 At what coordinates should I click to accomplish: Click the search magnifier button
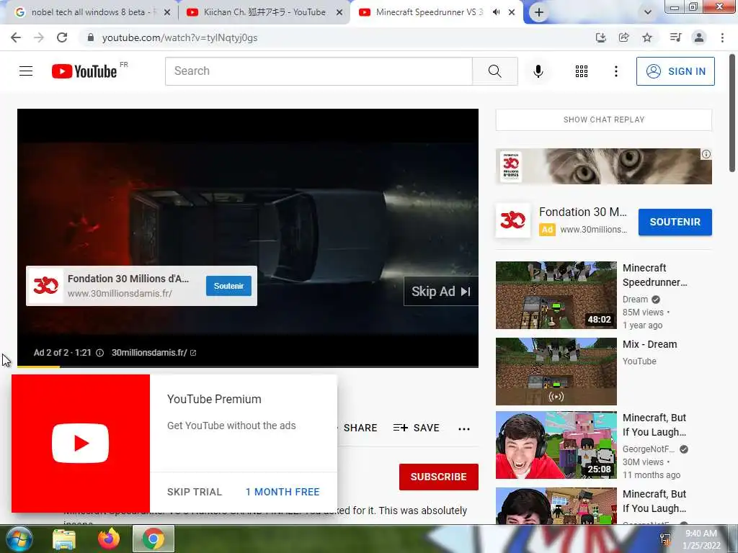[x=494, y=71]
